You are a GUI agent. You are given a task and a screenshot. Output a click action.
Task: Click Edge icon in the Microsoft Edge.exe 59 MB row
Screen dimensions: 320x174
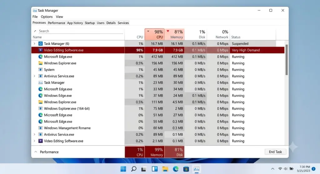click(x=40, y=122)
